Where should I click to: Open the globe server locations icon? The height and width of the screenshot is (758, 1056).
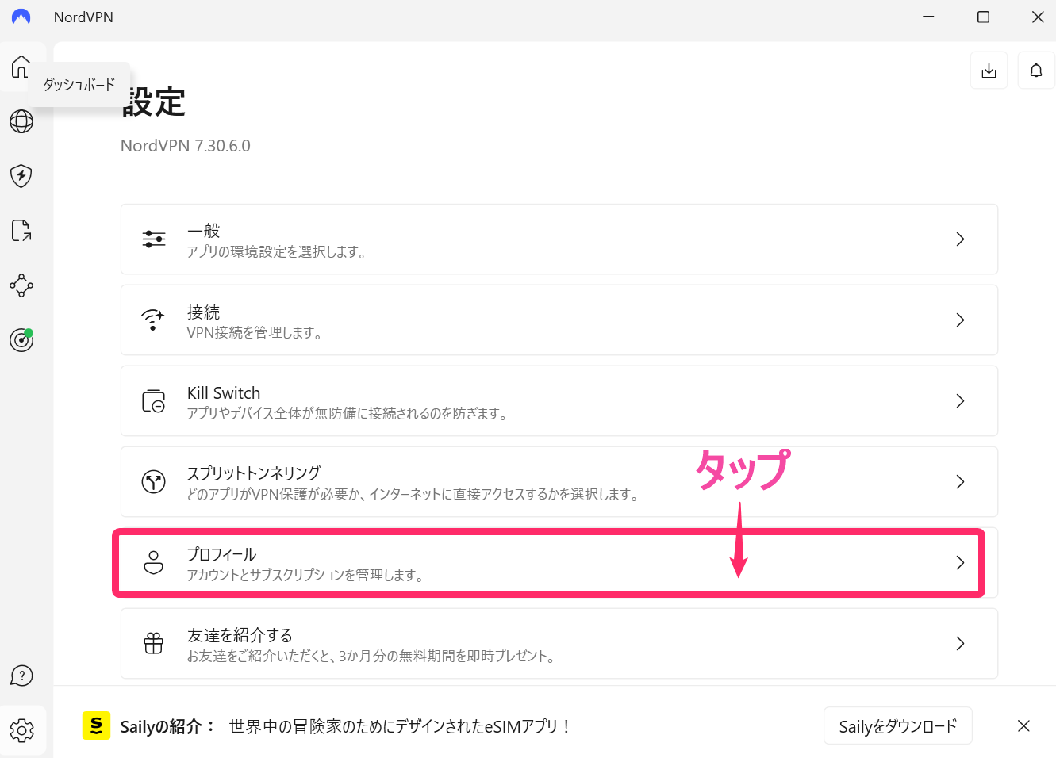[21, 121]
